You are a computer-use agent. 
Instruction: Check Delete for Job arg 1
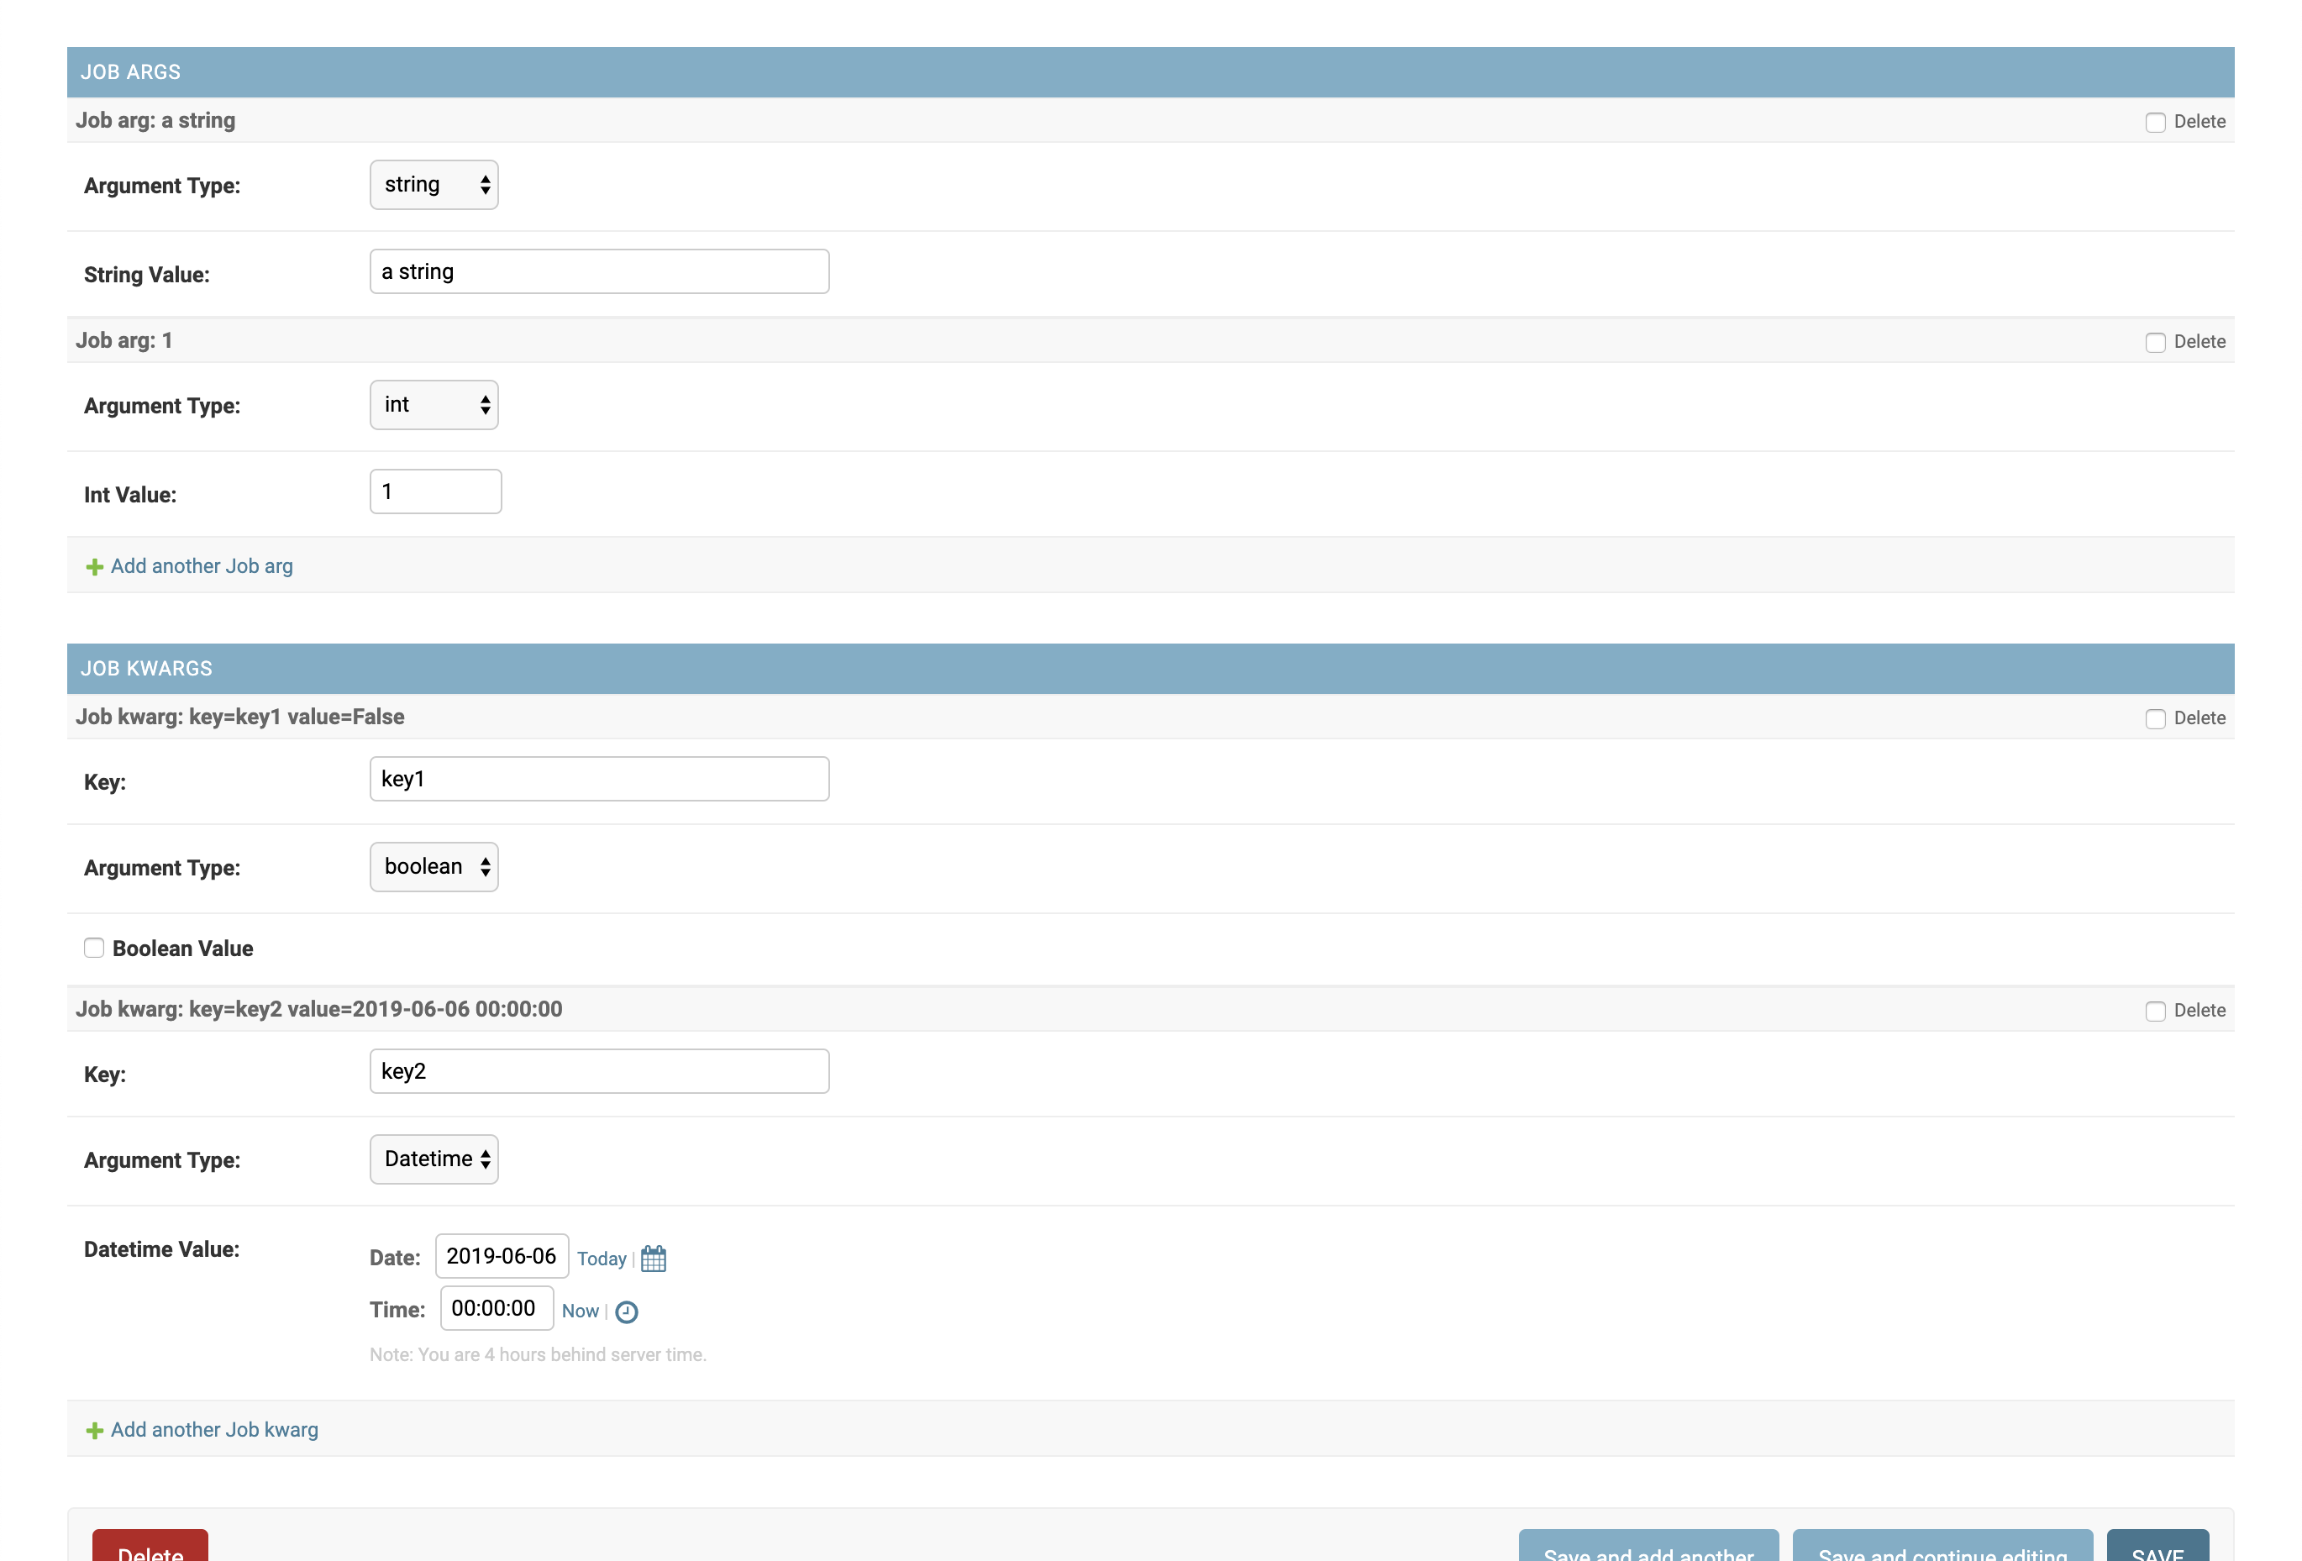coord(2154,342)
